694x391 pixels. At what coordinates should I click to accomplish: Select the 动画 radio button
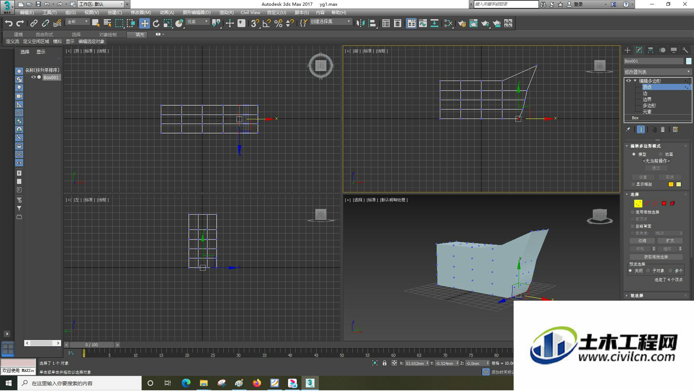[660, 154]
